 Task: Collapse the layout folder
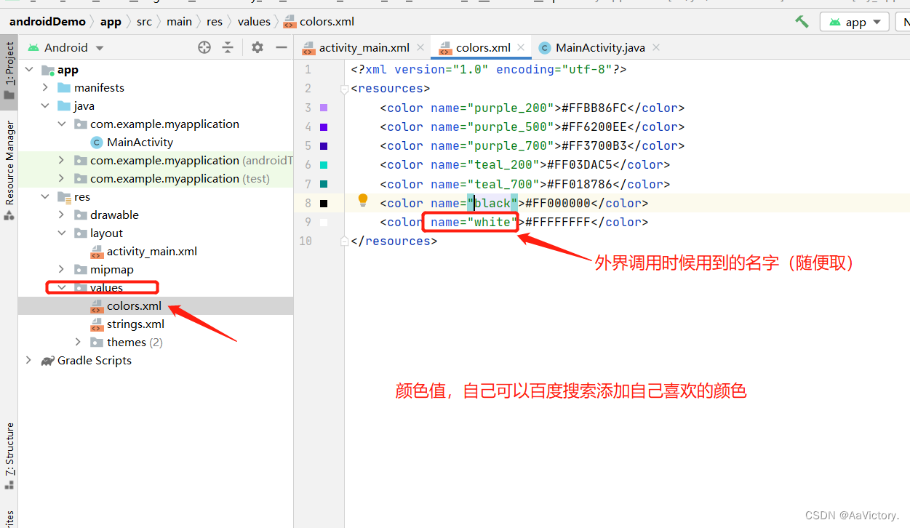point(62,233)
